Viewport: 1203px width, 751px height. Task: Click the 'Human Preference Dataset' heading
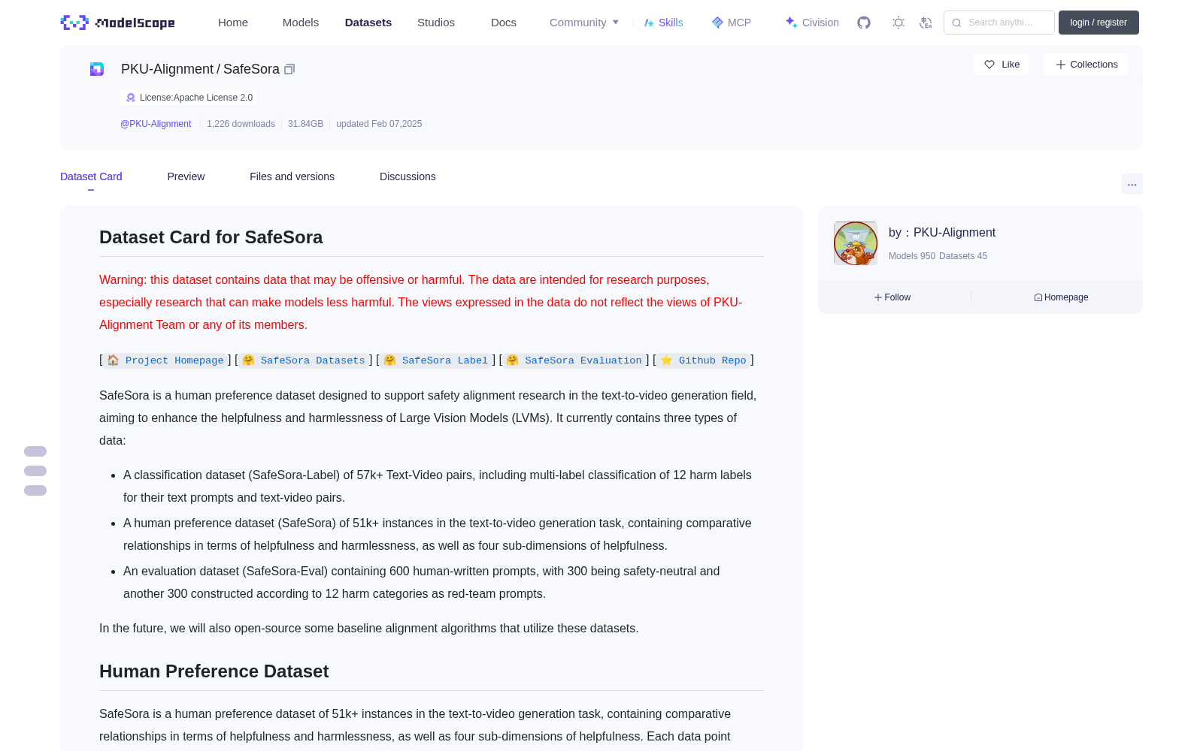coord(214,671)
